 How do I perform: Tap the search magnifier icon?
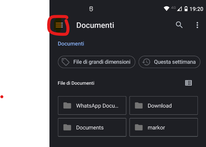pyautogui.click(x=179, y=25)
